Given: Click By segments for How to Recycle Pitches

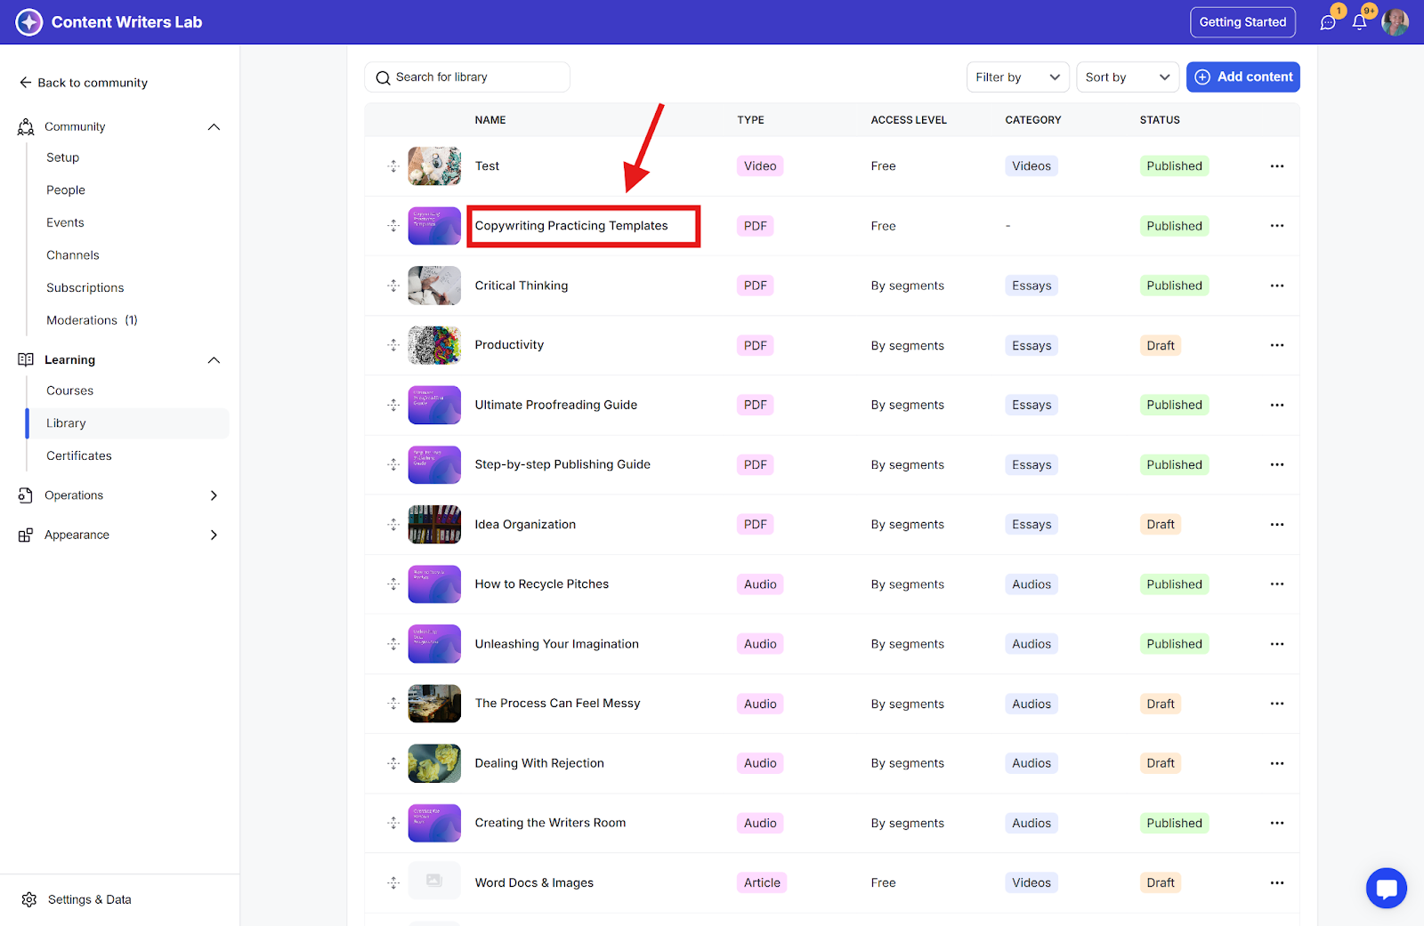Looking at the screenshot, I should tap(908, 584).
